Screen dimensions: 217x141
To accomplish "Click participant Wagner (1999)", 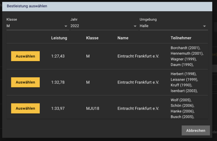I will tap(183, 59).
